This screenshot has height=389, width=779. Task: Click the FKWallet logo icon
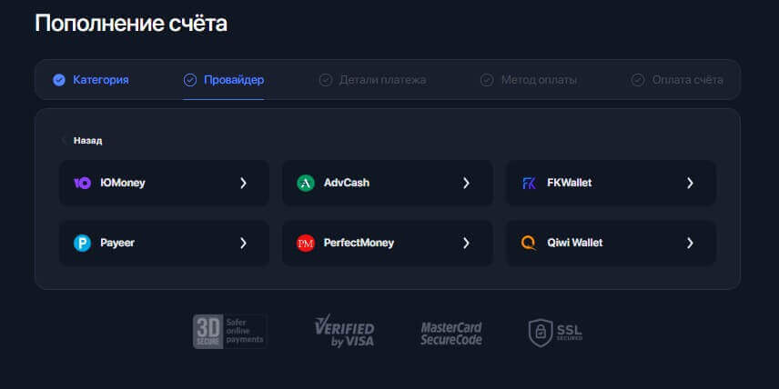click(x=529, y=183)
